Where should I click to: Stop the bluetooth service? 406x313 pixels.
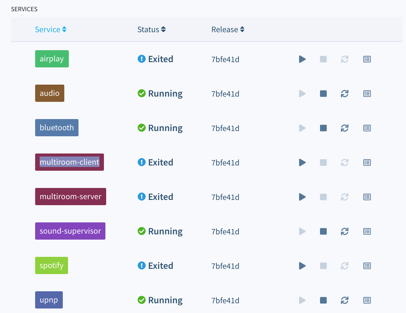point(323,128)
